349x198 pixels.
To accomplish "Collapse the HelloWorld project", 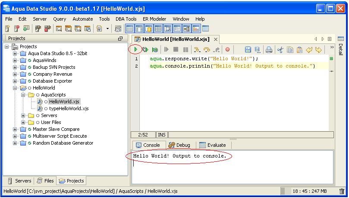I will click(x=15, y=88).
